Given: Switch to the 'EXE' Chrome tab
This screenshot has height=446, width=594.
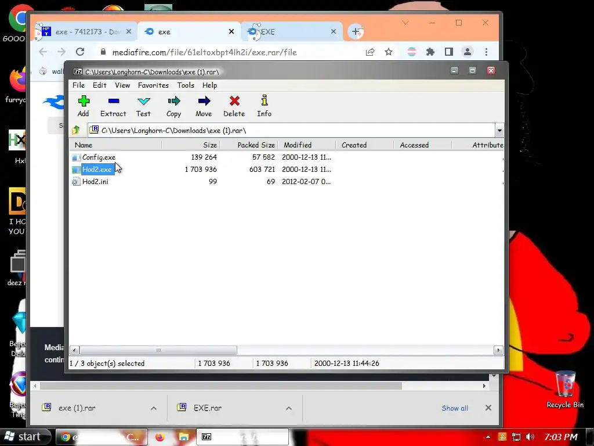Looking at the screenshot, I should pos(292,32).
